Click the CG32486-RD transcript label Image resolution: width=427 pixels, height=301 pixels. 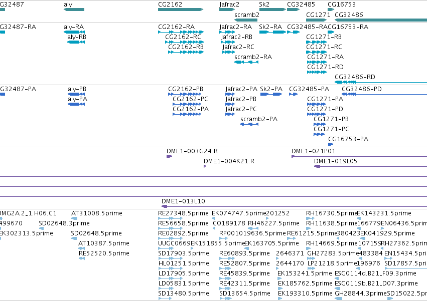[x=355, y=77]
